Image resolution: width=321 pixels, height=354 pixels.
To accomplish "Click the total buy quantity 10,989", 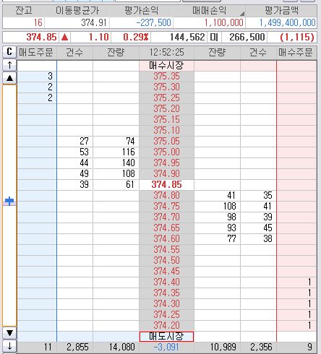I will (x=223, y=347).
